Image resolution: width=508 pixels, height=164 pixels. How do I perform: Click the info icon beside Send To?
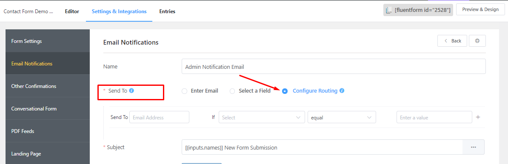click(131, 90)
